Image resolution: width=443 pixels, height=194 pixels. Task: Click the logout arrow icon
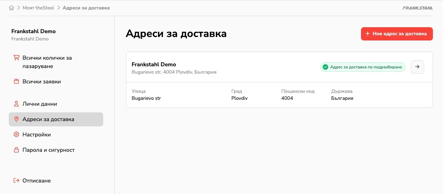16,181
